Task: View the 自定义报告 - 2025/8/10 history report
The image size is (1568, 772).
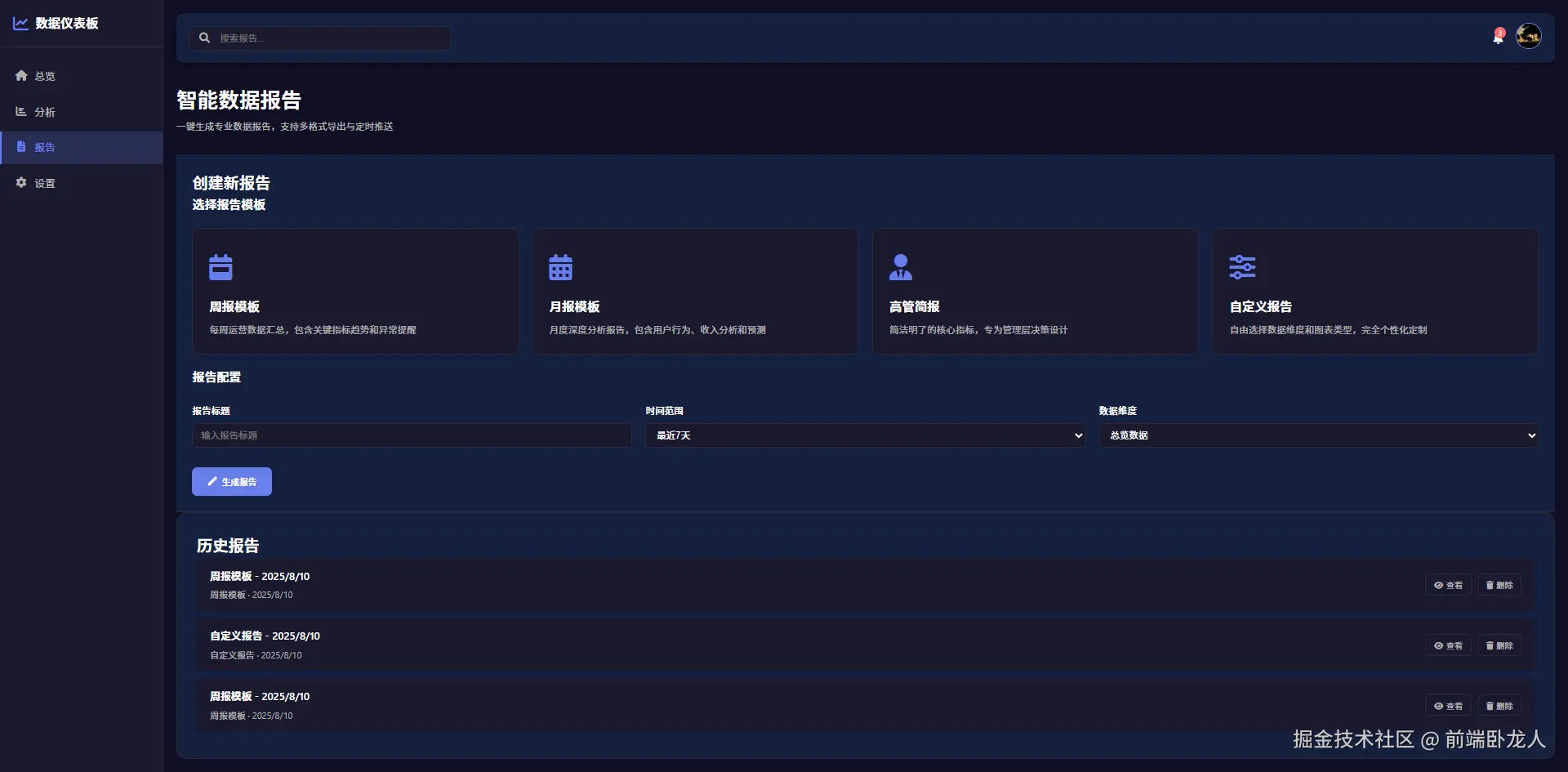Action: 1448,645
